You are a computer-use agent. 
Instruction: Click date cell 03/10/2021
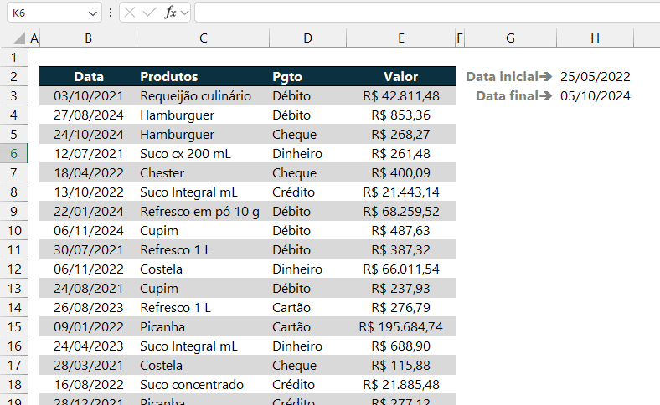pos(89,96)
